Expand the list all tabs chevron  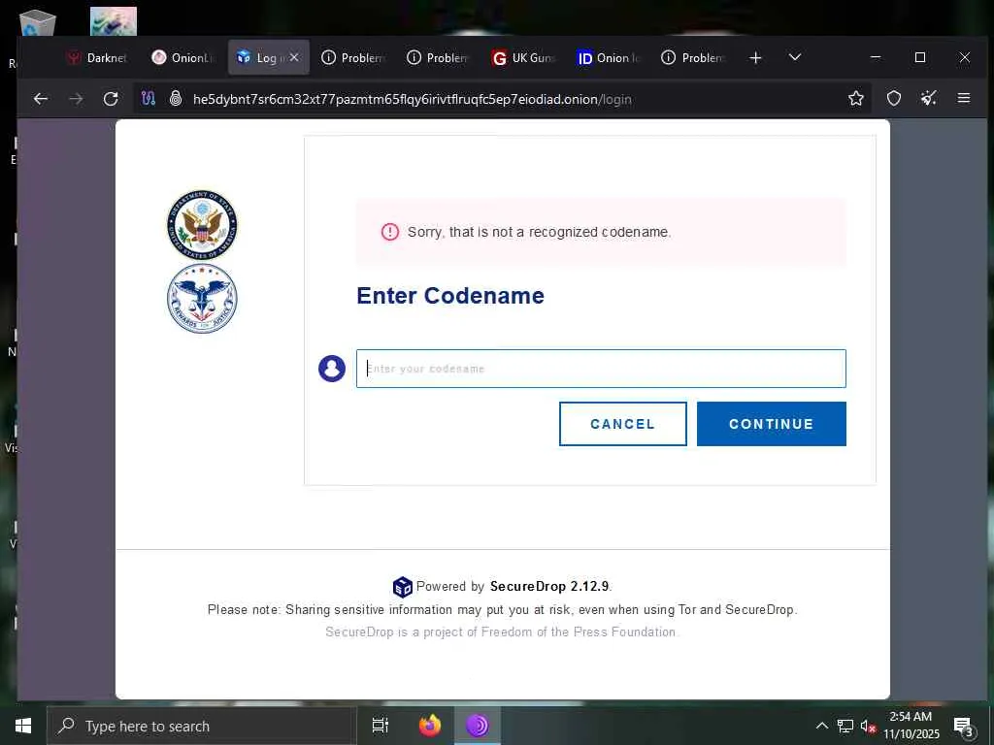(795, 57)
